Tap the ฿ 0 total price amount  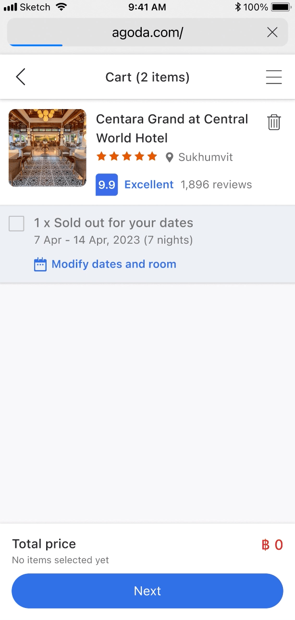coord(272,545)
